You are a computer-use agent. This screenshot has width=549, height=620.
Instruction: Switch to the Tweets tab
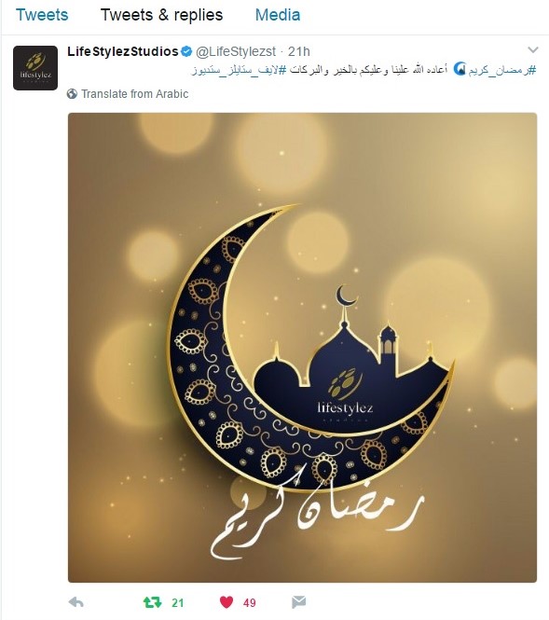tap(42, 15)
